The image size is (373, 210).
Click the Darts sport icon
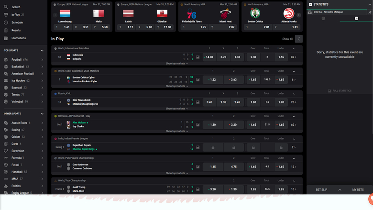(x=6, y=144)
